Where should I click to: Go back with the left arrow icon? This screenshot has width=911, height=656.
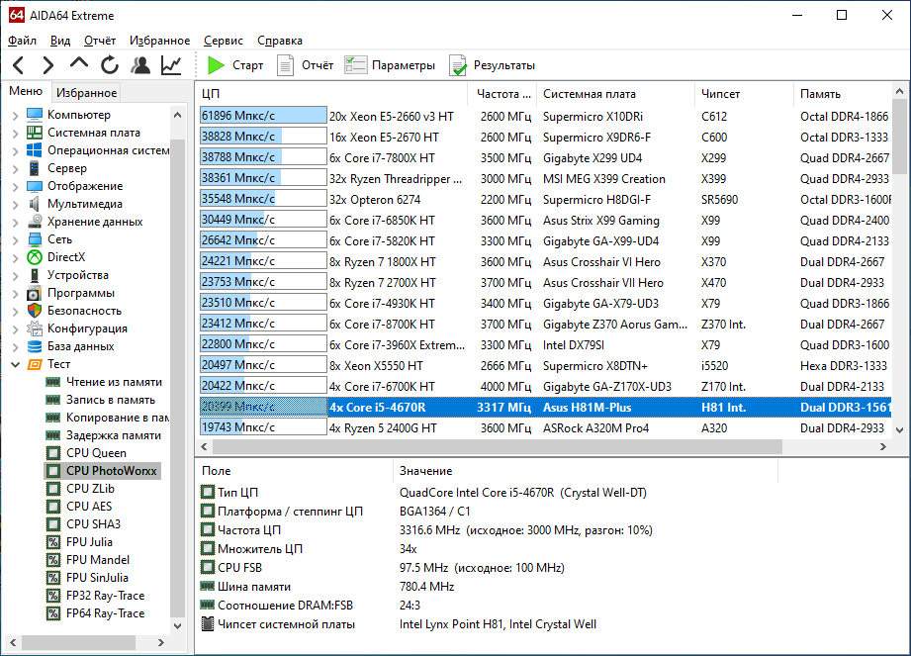[x=19, y=65]
